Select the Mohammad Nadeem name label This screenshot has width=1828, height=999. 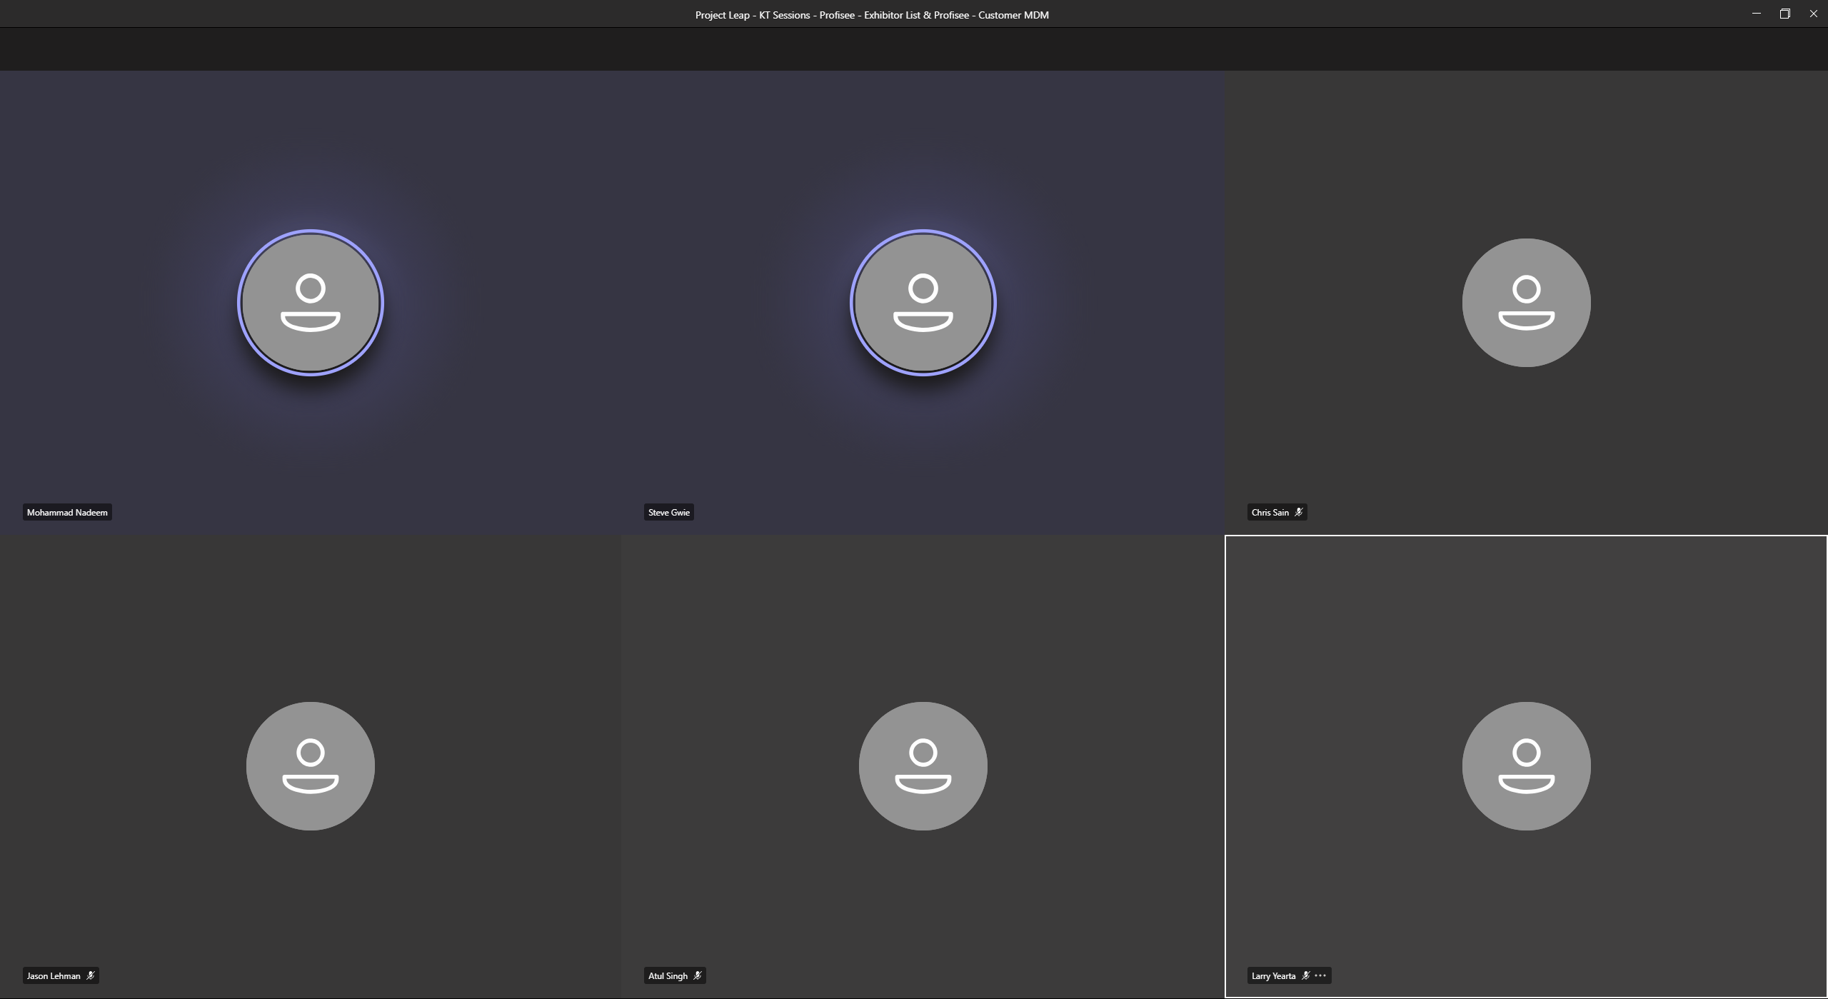pyautogui.click(x=67, y=512)
